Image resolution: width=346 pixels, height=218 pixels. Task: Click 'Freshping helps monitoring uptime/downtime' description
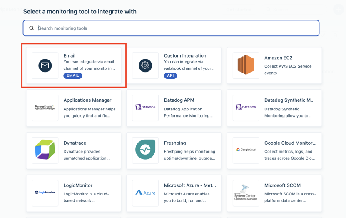click(189, 155)
